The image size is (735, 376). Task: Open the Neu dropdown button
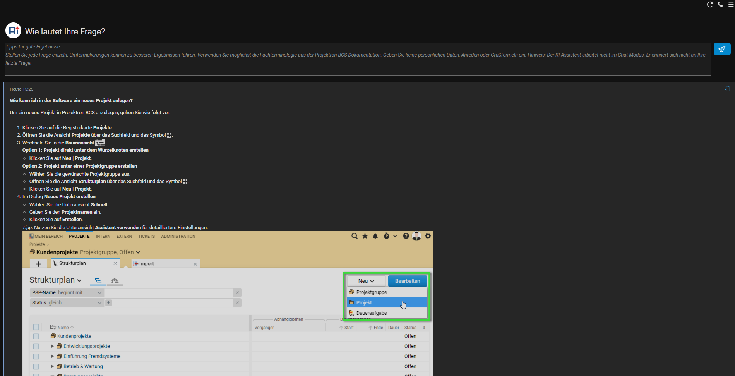coord(366,281)
